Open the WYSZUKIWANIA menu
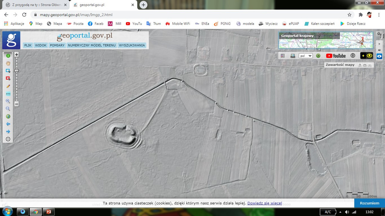Image resolution: width=385 pixels, height=216 pixels. pyautogui.click(x=132, y=45)
